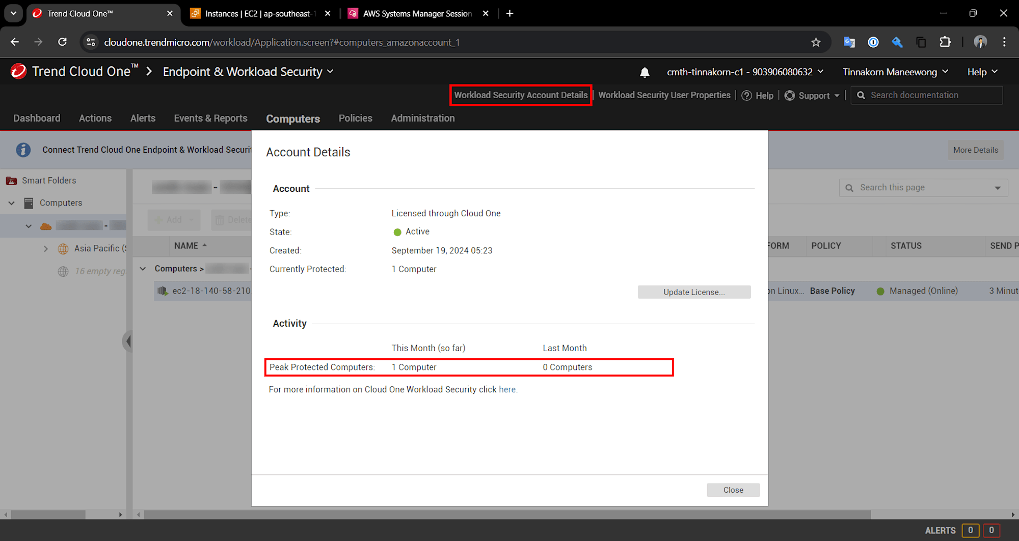Close the Account Details dialog

click(x=733, y=490)
